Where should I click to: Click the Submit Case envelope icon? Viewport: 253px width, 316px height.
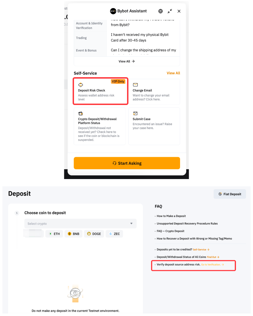coord(135,113)
